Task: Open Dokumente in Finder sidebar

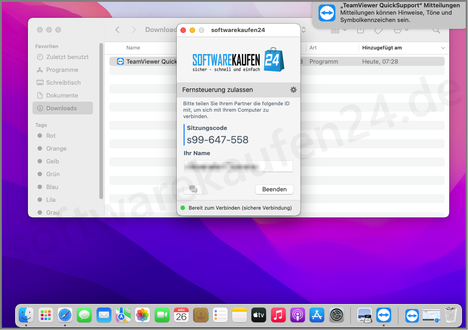Action: point(63,96)
